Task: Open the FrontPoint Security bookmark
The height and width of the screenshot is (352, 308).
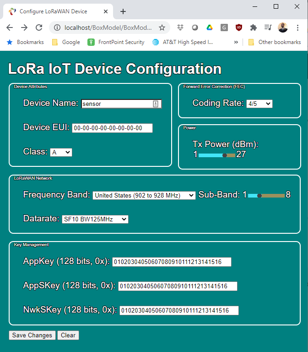Action: click(116, 42)
